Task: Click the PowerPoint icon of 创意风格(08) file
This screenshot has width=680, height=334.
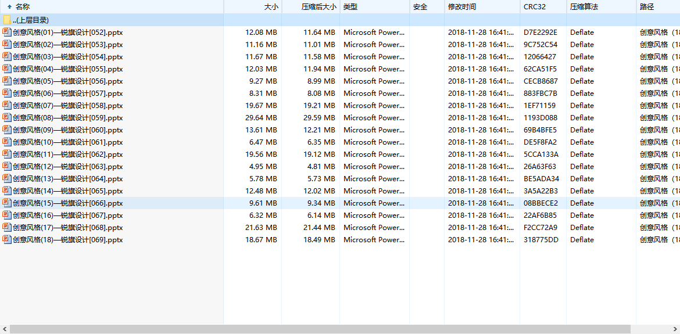Action: coord(7,117)
